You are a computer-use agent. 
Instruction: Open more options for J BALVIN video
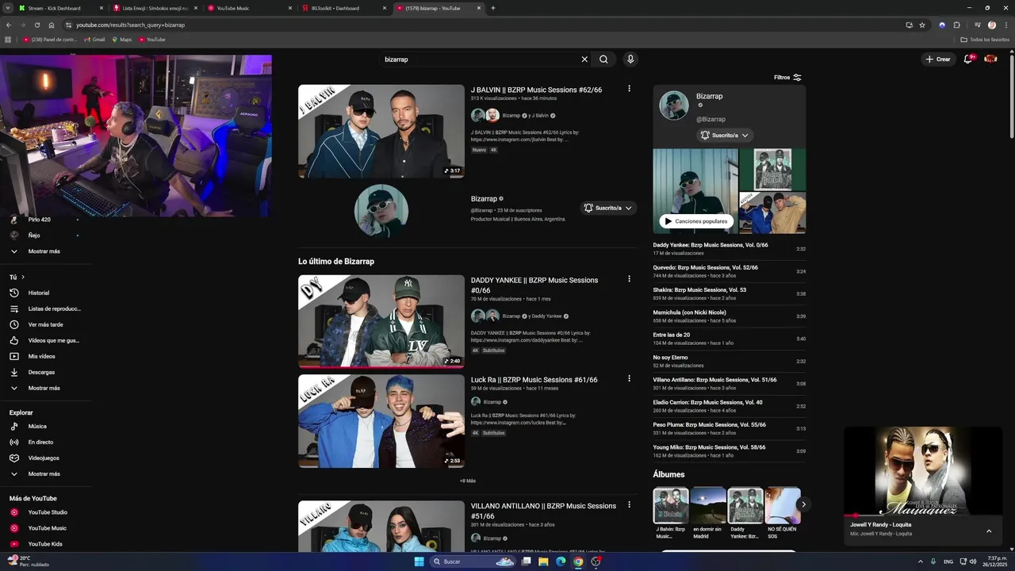point(629,89)
